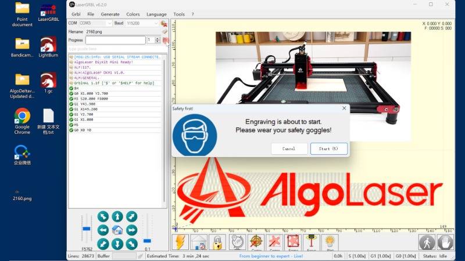The height and width of the screenshot is (261, 465).
Task: Click the hand feed-hold stop icon
Action: pos(445,242)
